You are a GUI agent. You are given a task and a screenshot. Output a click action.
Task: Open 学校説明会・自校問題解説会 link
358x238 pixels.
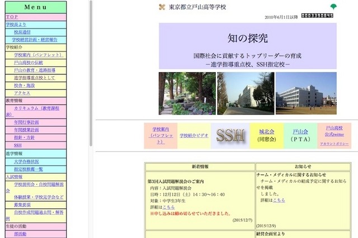point(39,184)
